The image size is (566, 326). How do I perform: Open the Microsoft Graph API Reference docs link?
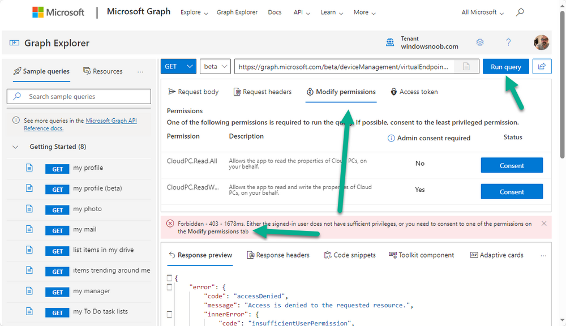point(80,124)
